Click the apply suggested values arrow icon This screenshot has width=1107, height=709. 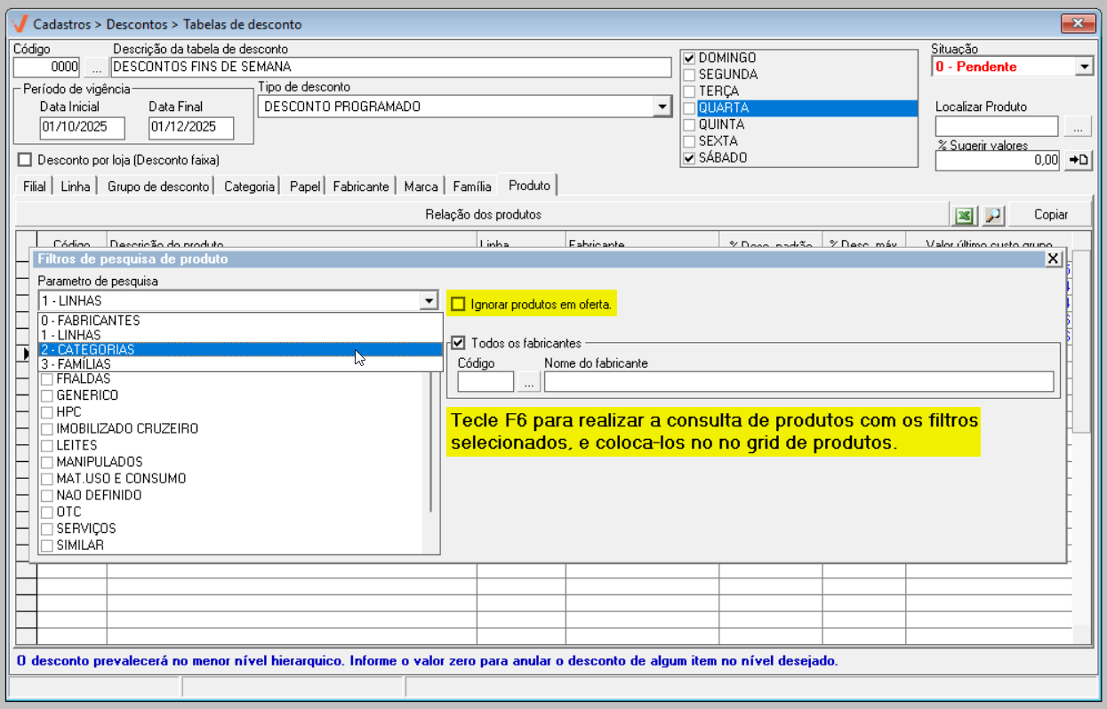(1079, 160)
